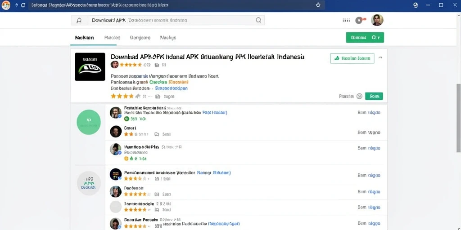
Task: Select the active "Rockien" tab
Action: pos(84,38)
